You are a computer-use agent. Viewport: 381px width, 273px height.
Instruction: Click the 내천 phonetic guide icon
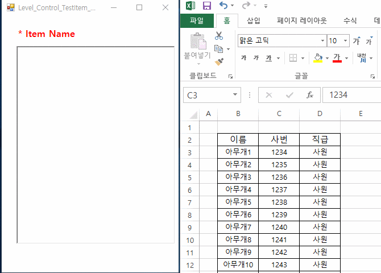[362, 58]
